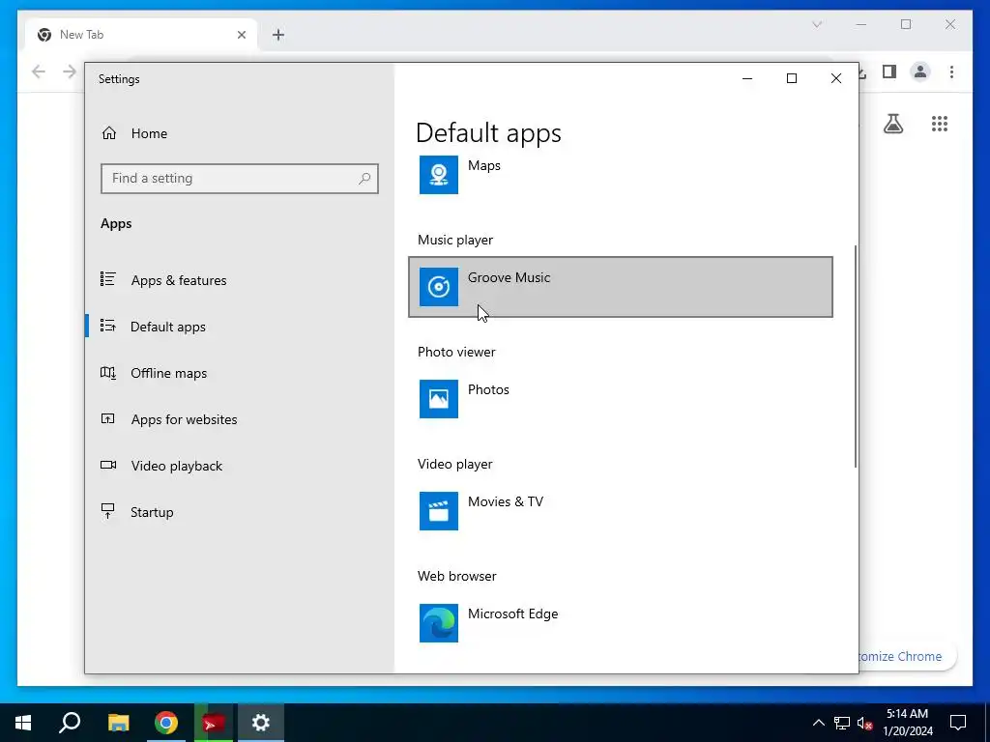The width and height of the screenshot is (990, 742).
Task: Click the Settings gear on taskbar
Action: pos(261,723)
